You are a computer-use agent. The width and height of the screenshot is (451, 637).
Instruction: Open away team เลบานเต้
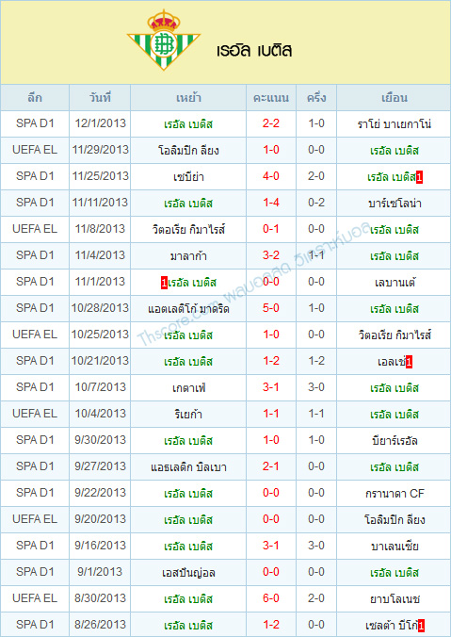click(x=395, y=283)
